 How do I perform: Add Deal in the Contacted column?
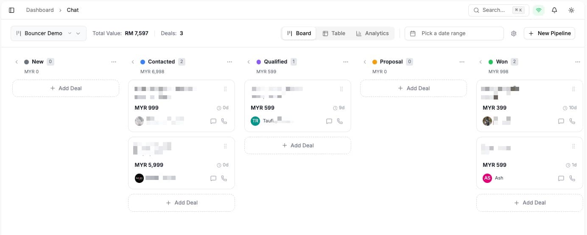[x=182, y=203]
